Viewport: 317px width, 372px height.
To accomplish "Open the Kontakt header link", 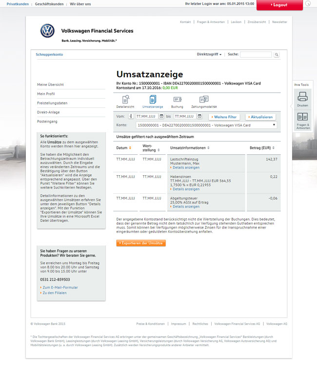I will coord(185,22).
